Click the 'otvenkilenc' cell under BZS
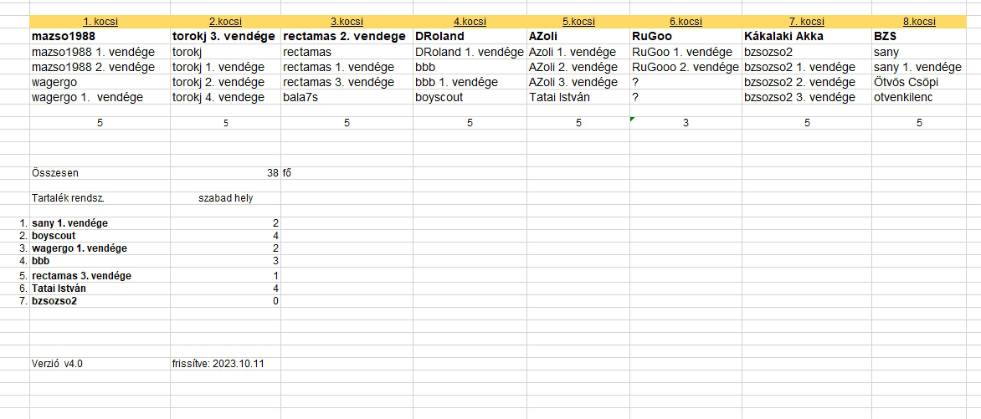Screen dimensions: 981x419 pyautogui.click(x=919, y=97)
